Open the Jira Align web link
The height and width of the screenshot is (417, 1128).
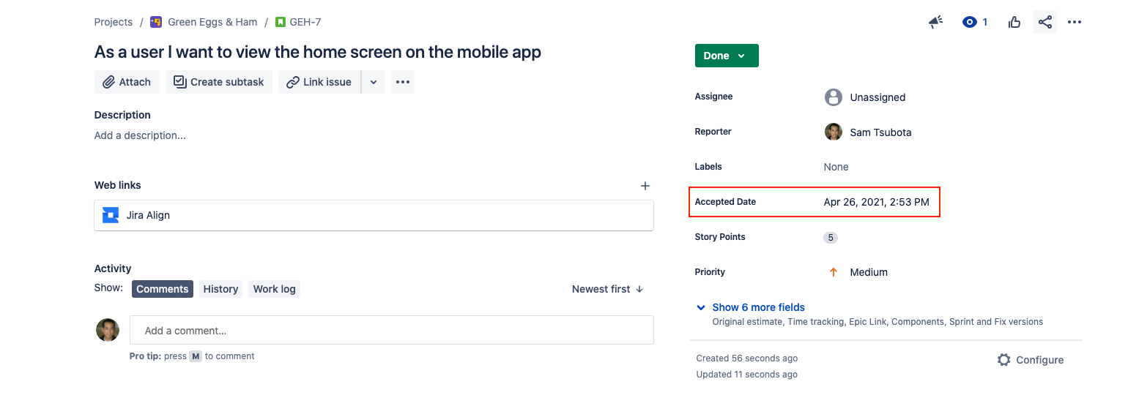pos(374,215)
